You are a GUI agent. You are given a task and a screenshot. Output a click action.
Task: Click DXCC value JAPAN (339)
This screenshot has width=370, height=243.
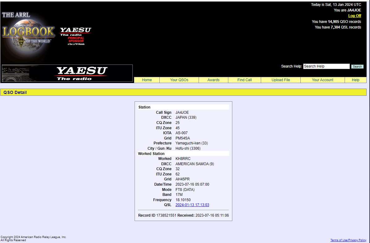pyautogui.click(x=186, y=117)
